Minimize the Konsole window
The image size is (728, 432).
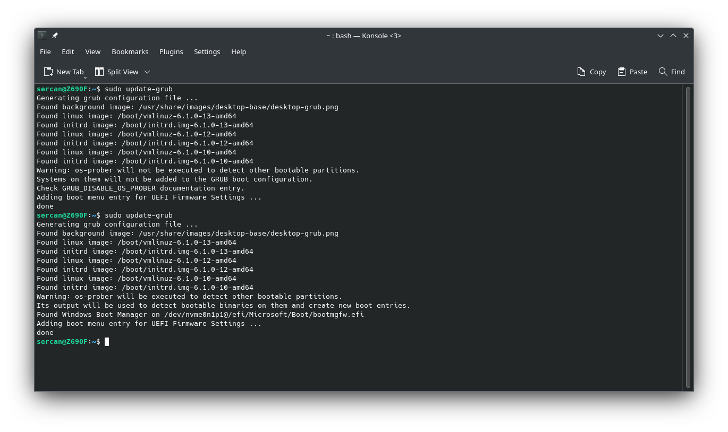click(x=661, y=36)
